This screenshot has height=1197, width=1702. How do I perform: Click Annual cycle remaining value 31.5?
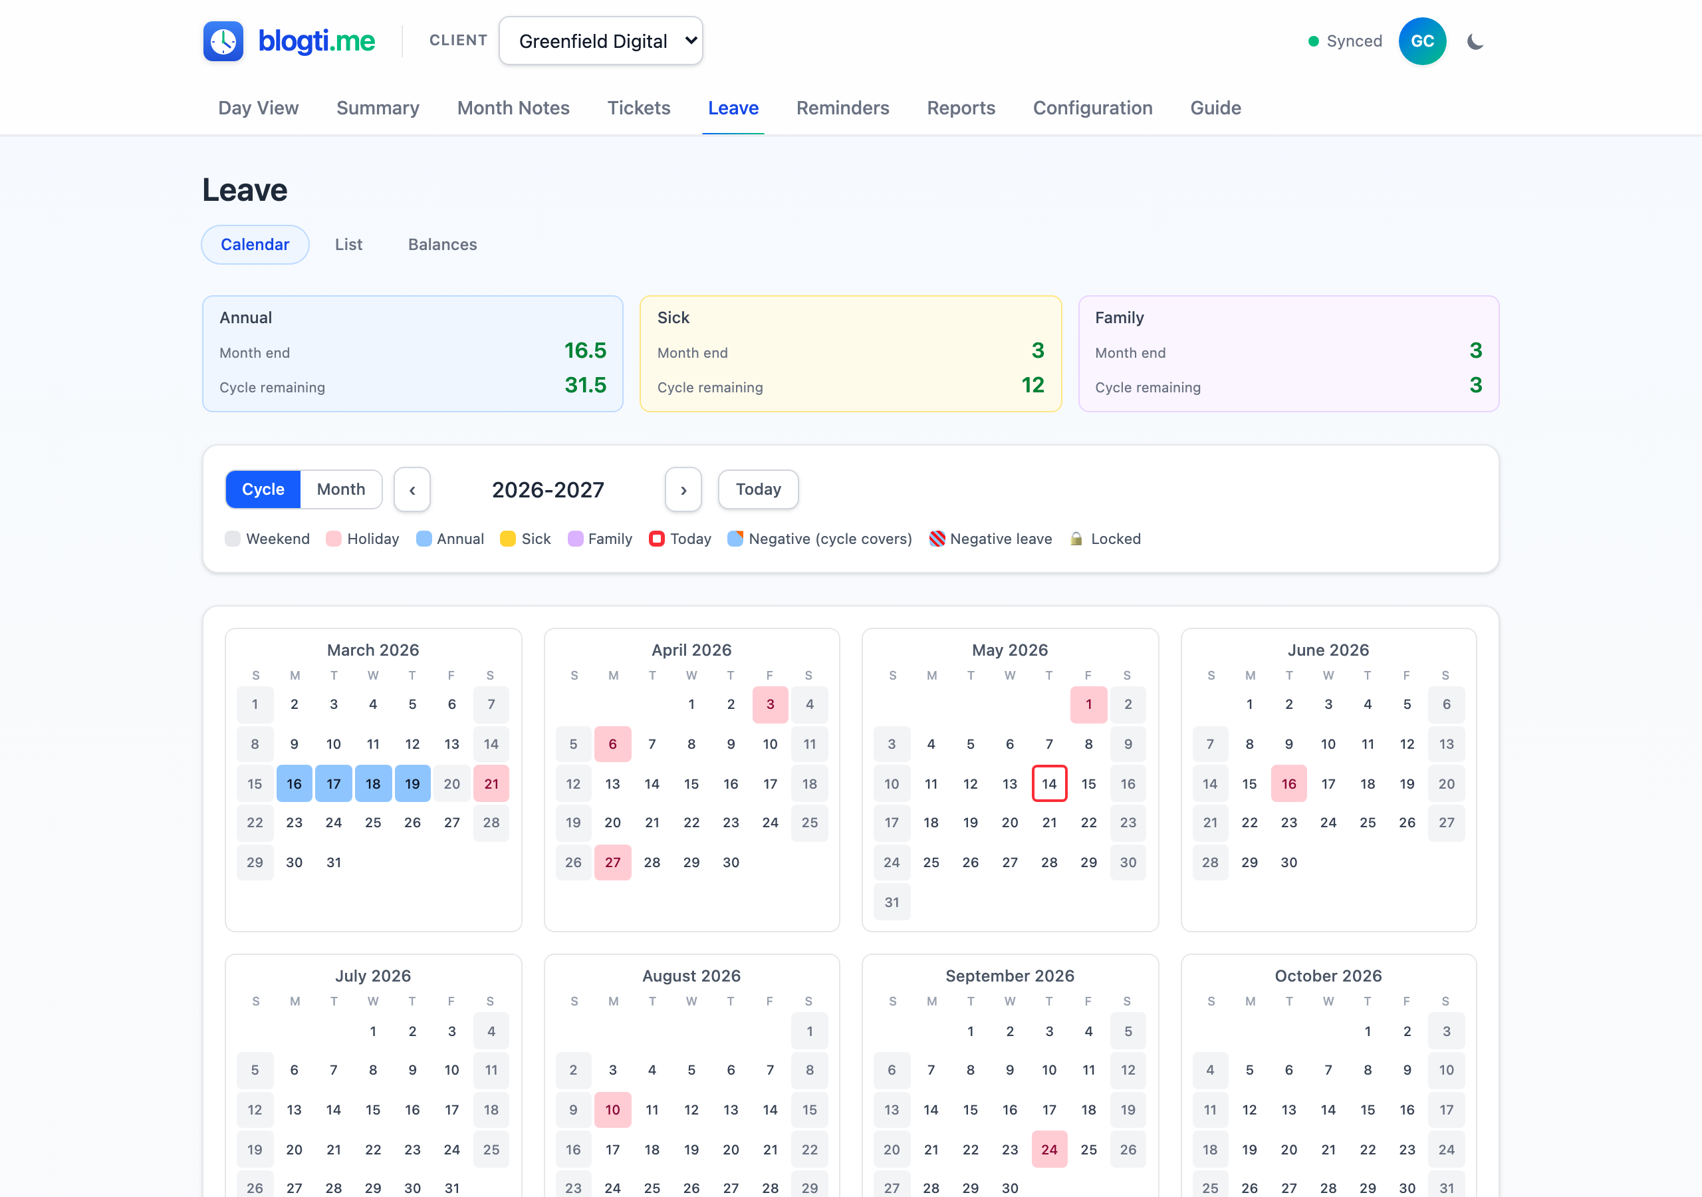[586, 386]
